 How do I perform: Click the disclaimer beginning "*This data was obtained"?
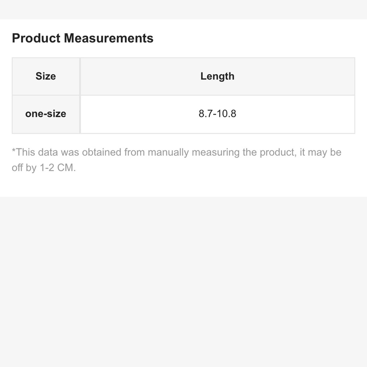click(x=177, y=160)
